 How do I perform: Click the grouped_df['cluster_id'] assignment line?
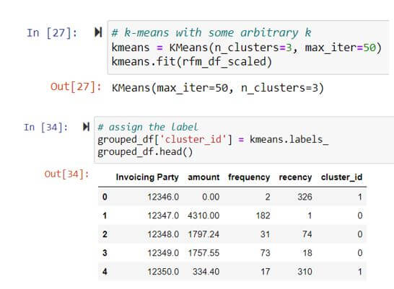click(213, 140)
